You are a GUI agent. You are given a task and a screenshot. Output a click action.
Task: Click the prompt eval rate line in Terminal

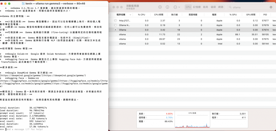click(24, 119)
